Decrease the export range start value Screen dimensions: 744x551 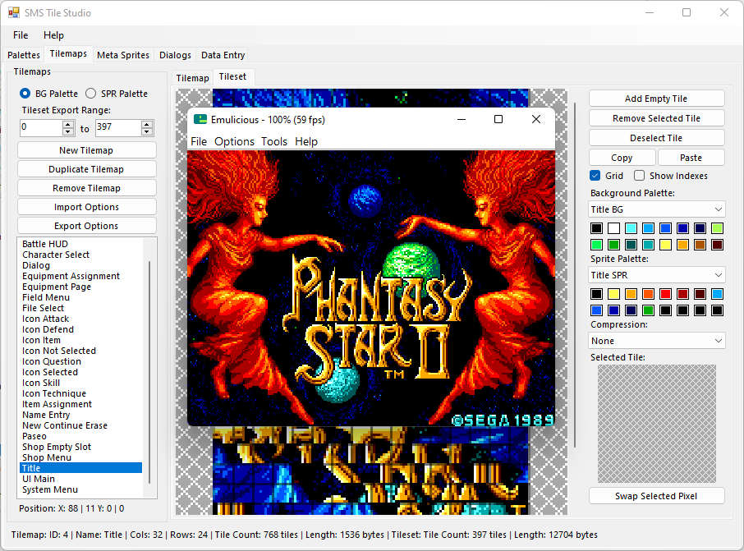click(68, 131)
